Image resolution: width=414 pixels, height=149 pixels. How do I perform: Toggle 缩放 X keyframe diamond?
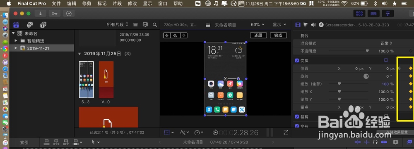click(411, 92)
